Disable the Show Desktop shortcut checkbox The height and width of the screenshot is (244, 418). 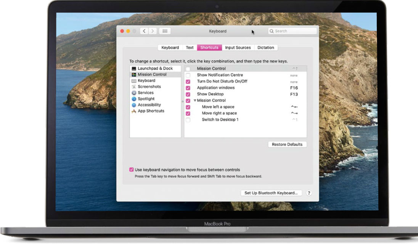pos(188,94)
